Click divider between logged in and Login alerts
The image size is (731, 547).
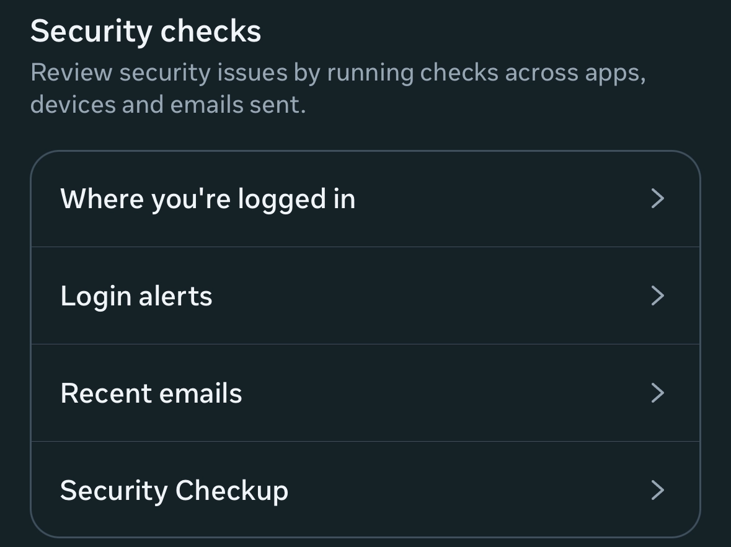click(365, 247)
